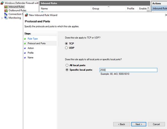167x129 pixels.
Task: Select the All local ports option
Action: 67,65
